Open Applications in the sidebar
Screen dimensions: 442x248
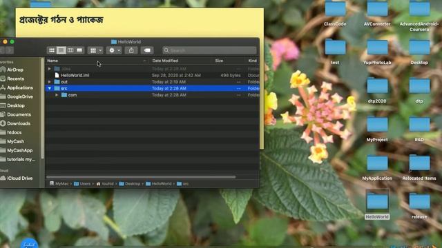[x=20, y=87]
